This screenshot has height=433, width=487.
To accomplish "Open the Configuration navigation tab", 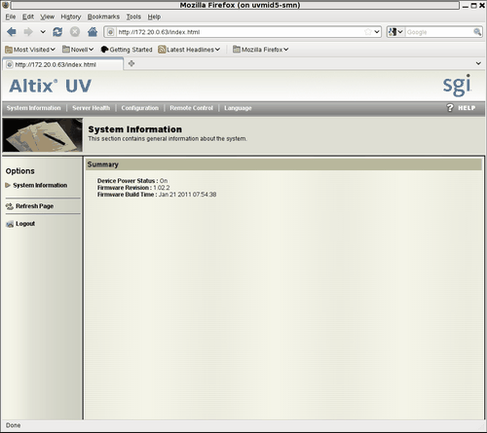I will point(140,108).
